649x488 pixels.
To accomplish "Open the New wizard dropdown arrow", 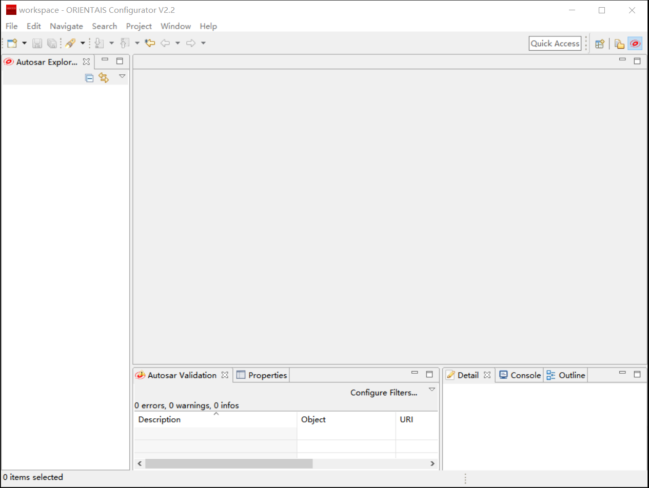I will click(x=24, y=43).
